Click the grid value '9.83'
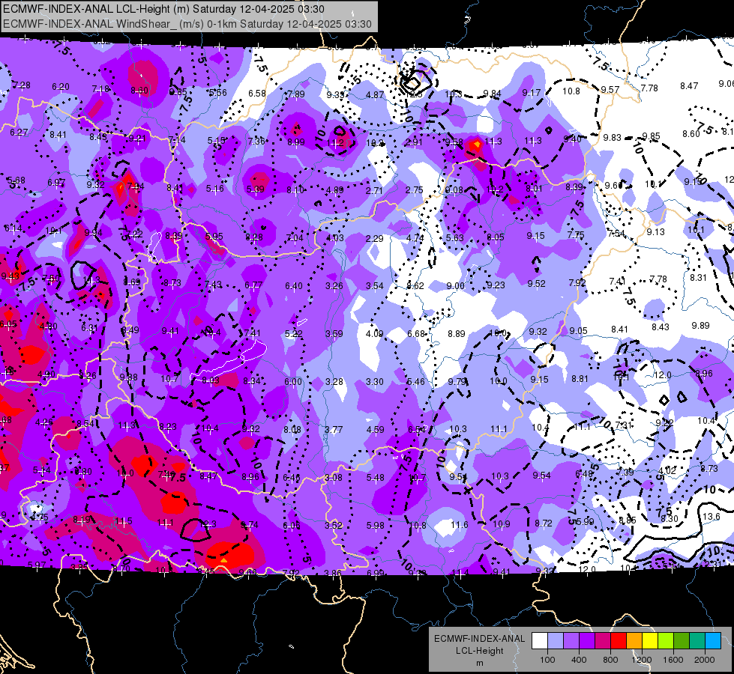Viewport: 734px width, 674px height. (612, 138)
